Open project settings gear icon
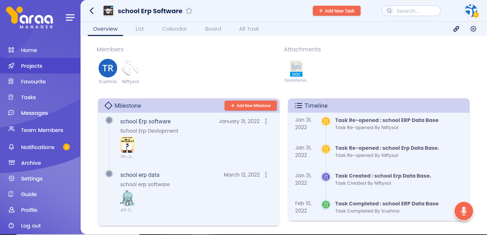The width and height of the screenshot is (487, 235). [x=473, y=29]
